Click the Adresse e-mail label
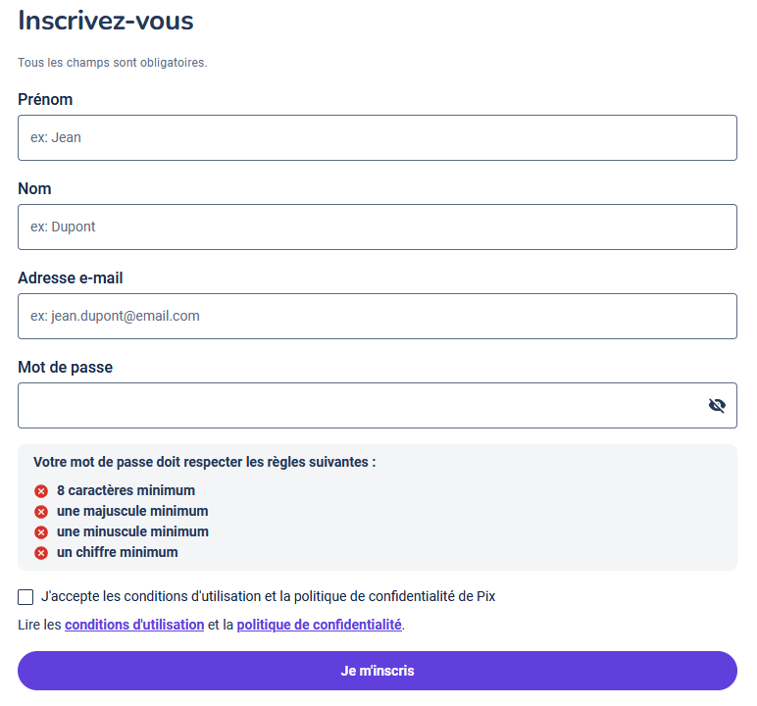The height and width of the screenshot is (706, 757). [x=71, y=278]
